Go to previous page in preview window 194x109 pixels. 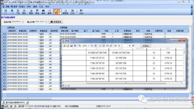tap(119, 46)
